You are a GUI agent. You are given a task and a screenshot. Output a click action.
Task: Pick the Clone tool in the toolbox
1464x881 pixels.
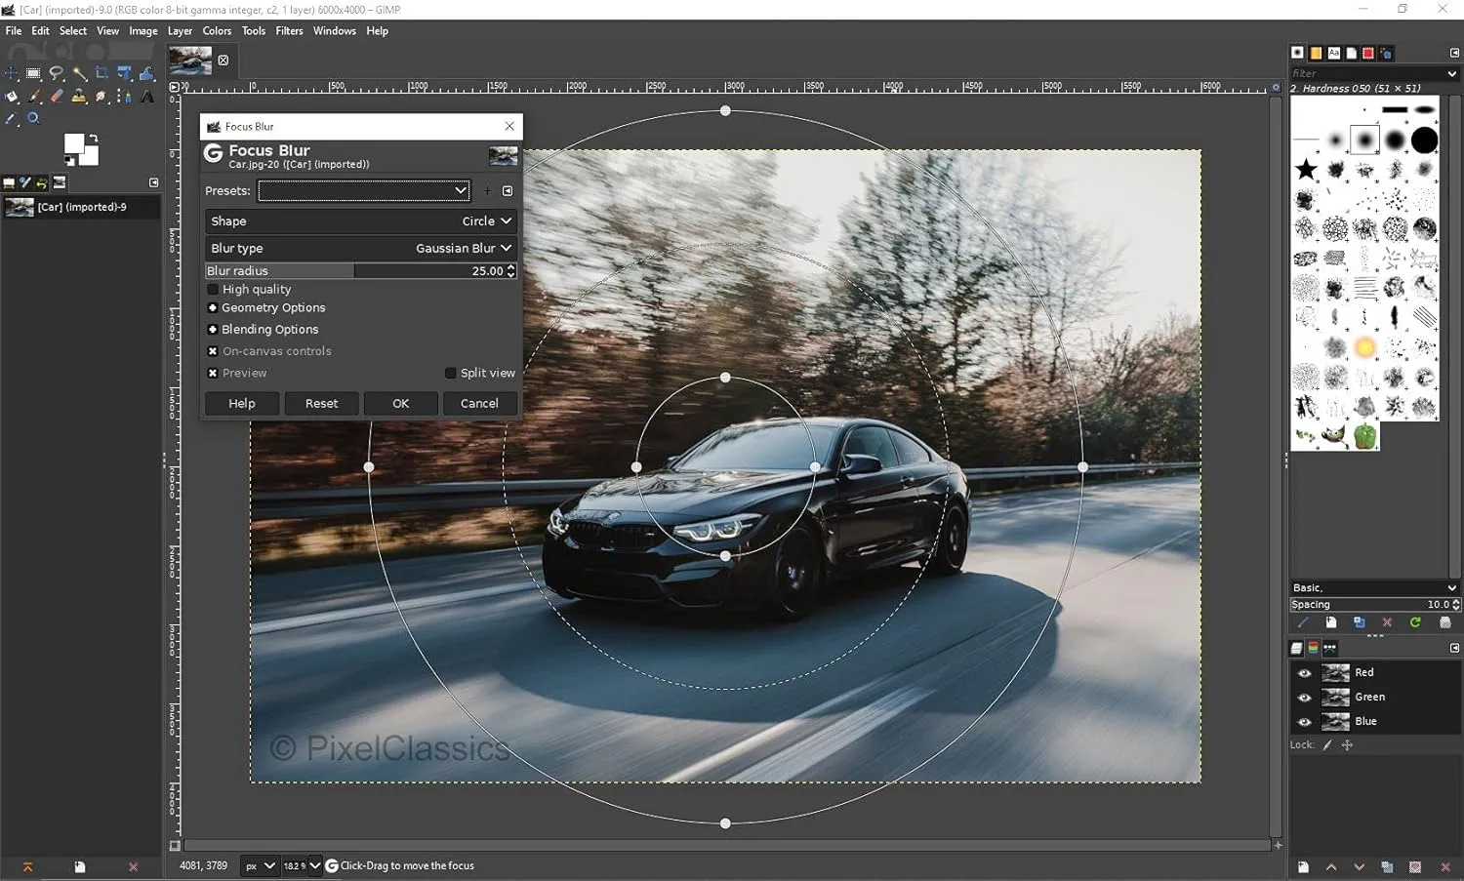pos(78,96)
